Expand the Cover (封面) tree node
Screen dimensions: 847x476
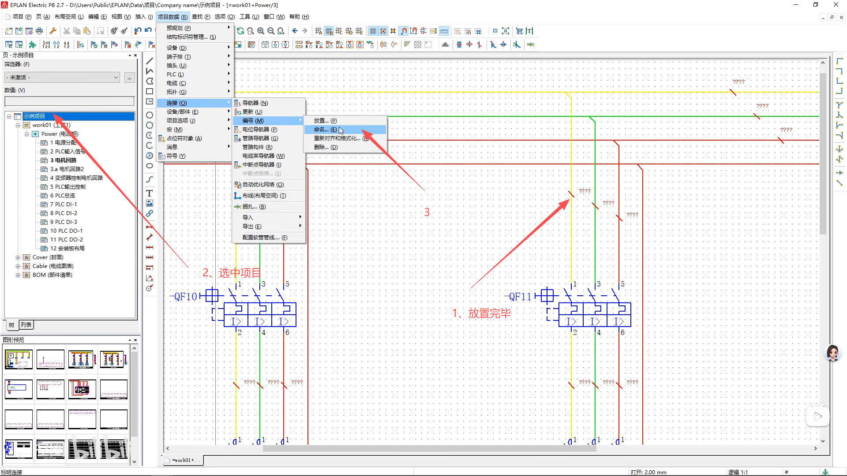(x=18, y=257)
